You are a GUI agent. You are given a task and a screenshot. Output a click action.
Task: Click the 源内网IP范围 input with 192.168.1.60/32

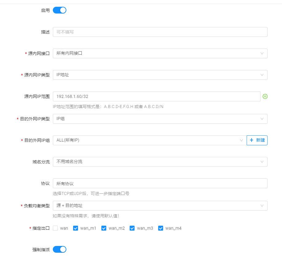pyautogui.click(x=156, y=96)
